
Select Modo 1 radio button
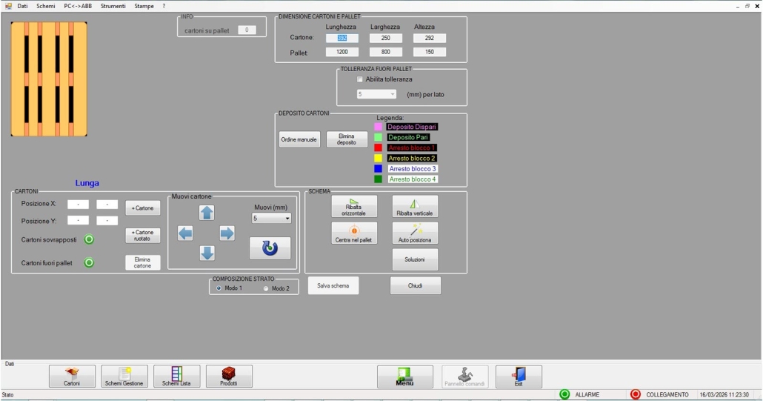[219, 288]
